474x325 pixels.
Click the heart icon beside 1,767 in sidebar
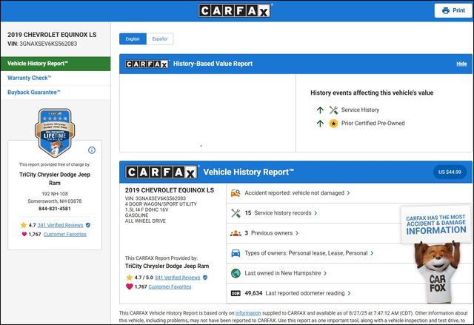[x=24, y=234]
